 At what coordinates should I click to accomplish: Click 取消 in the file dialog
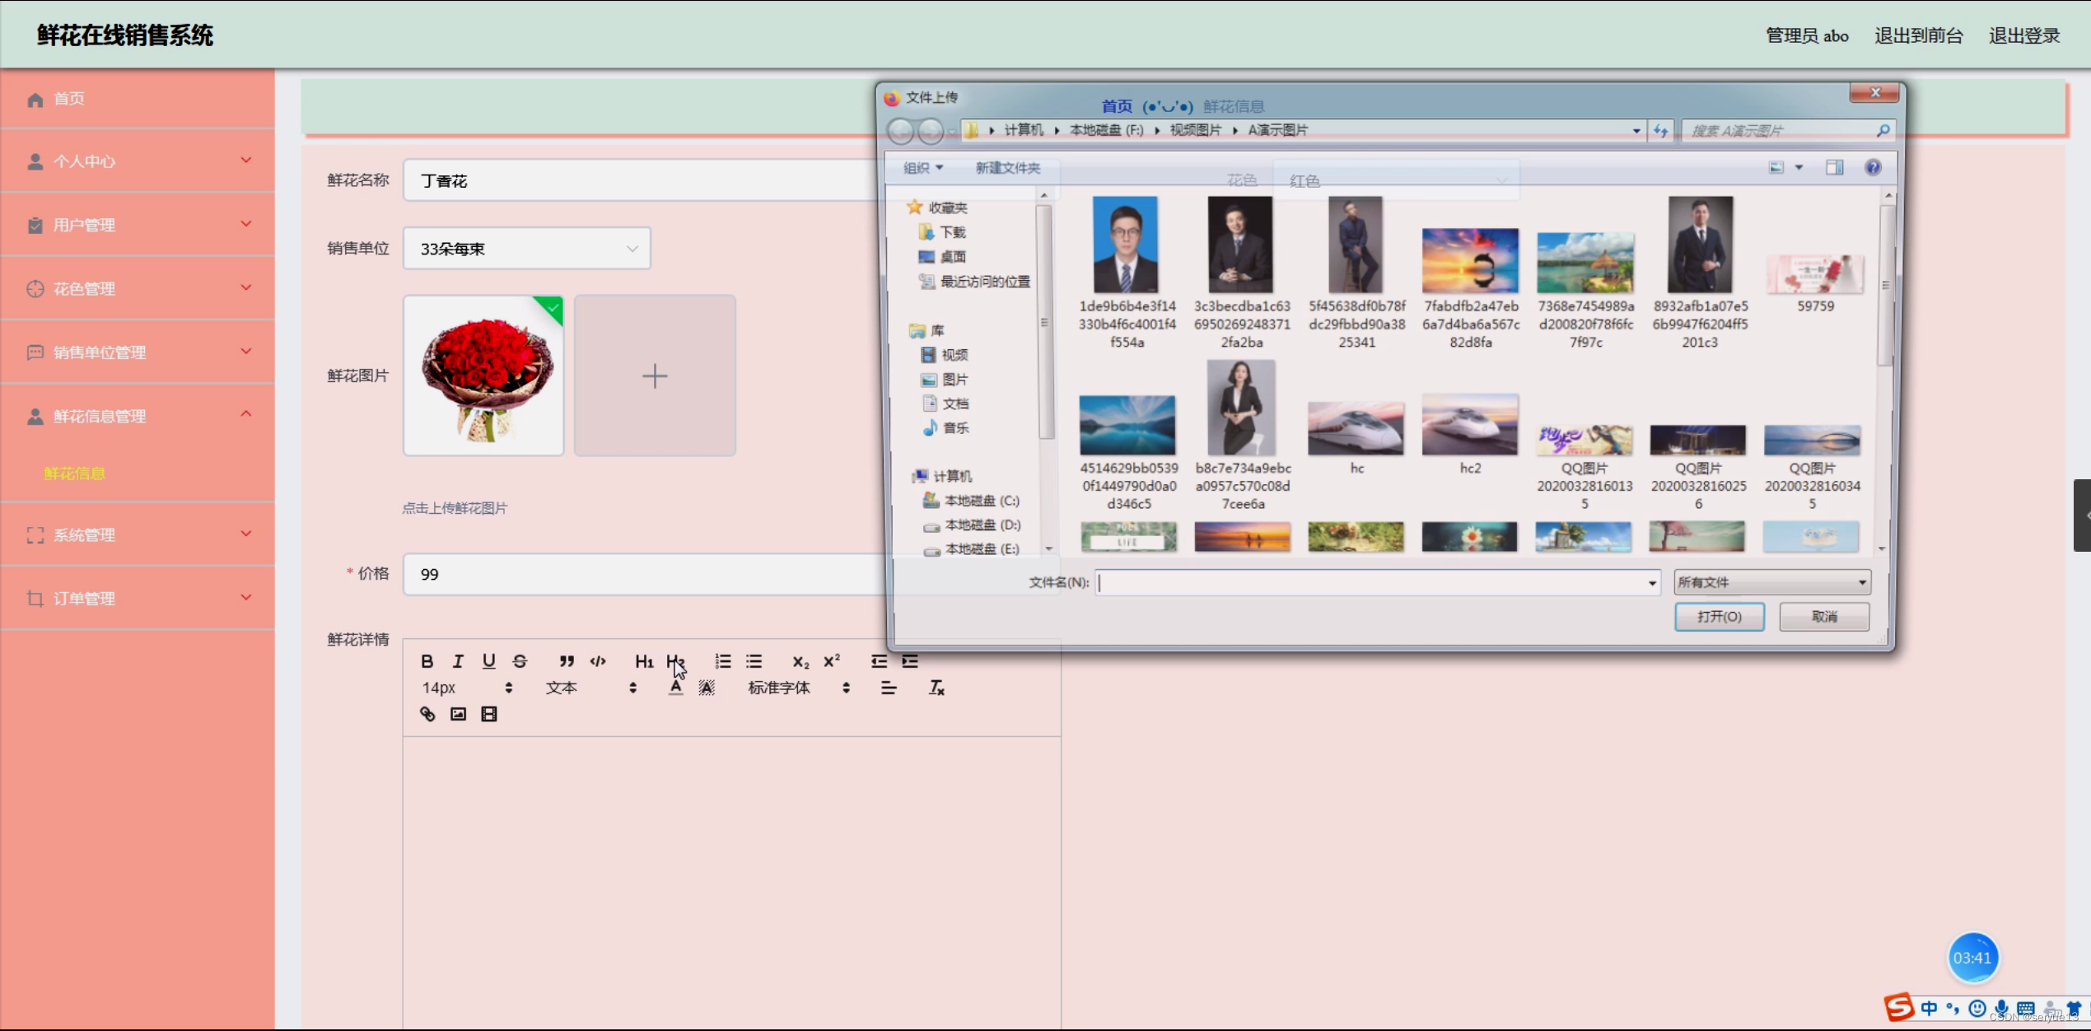(x=1824, y=617)
